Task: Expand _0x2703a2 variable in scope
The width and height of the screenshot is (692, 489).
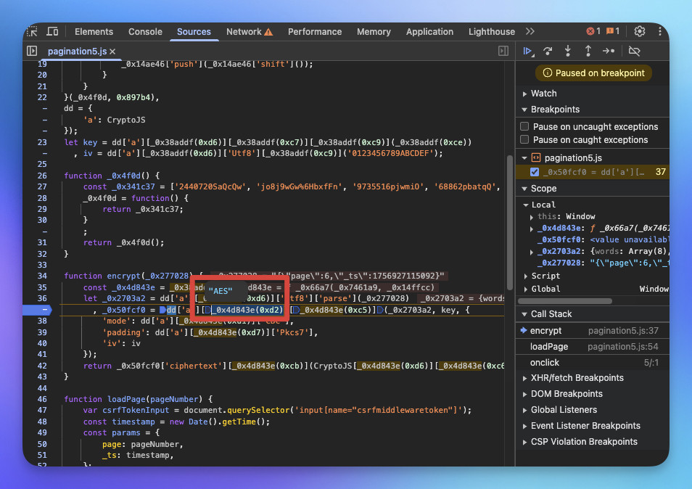Action: click(532, 252)
